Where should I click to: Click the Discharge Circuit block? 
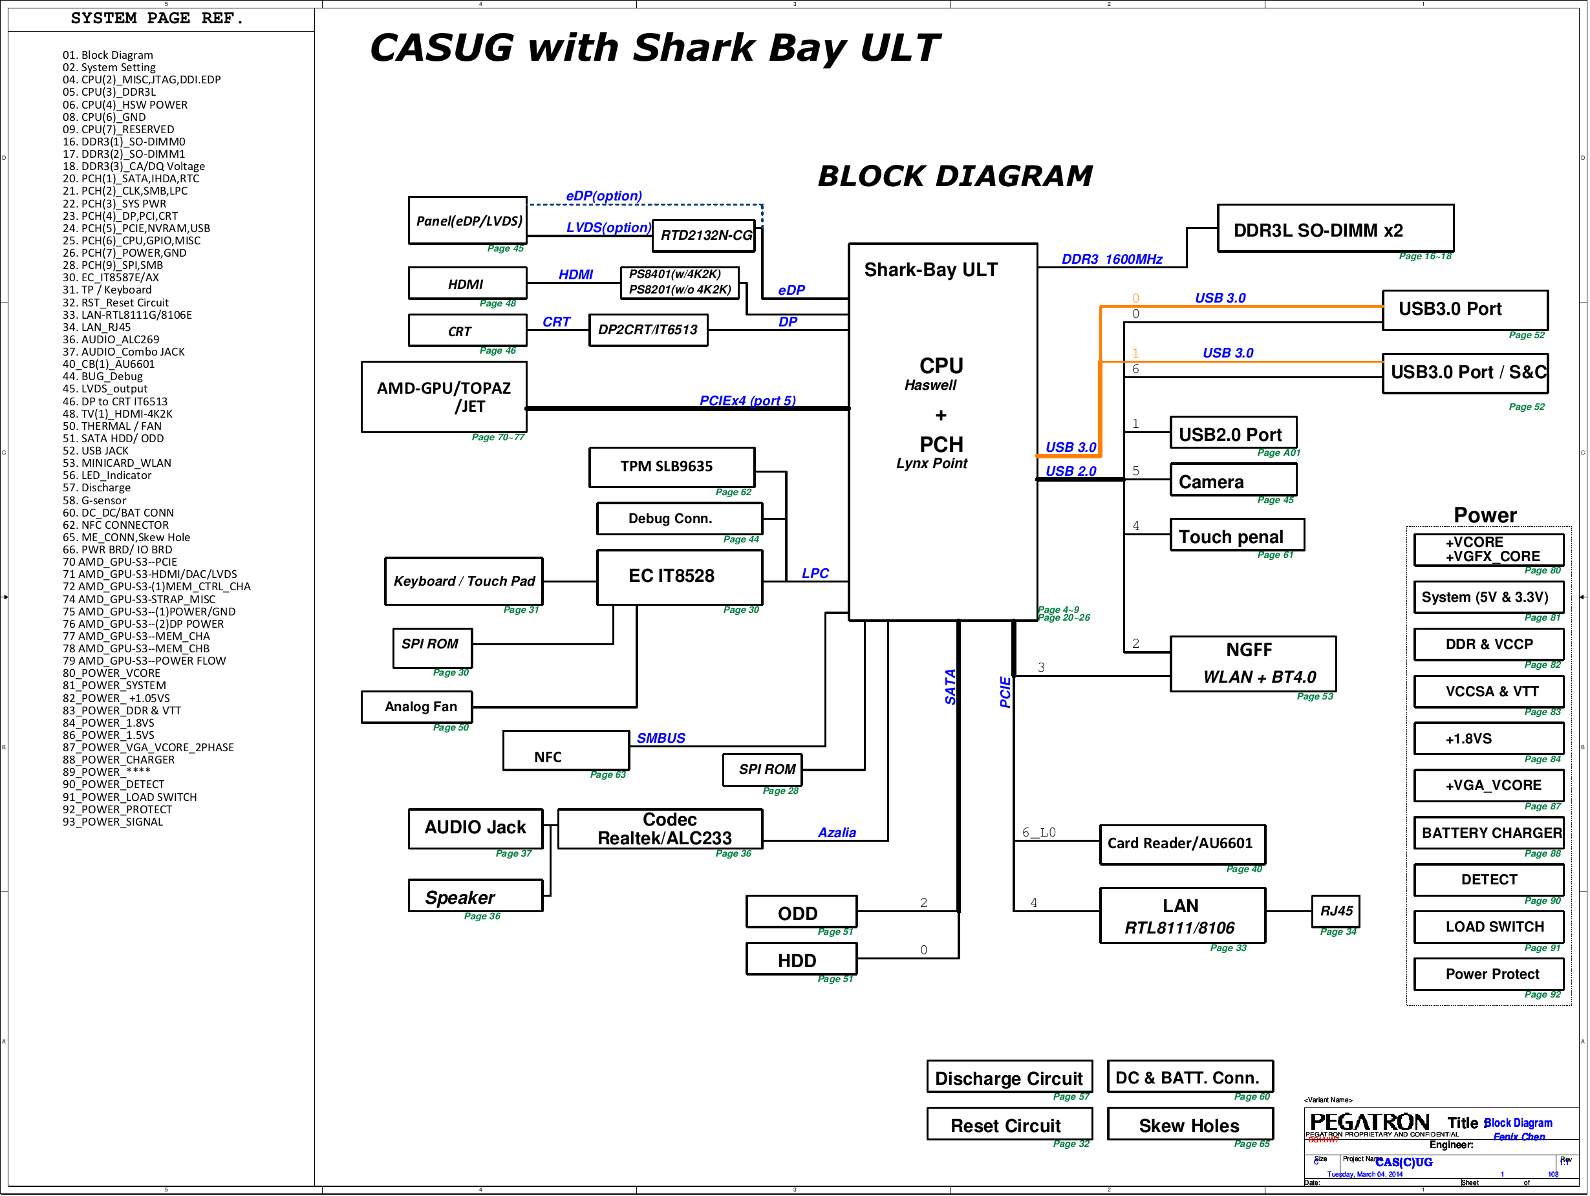pos(1010,1076)
